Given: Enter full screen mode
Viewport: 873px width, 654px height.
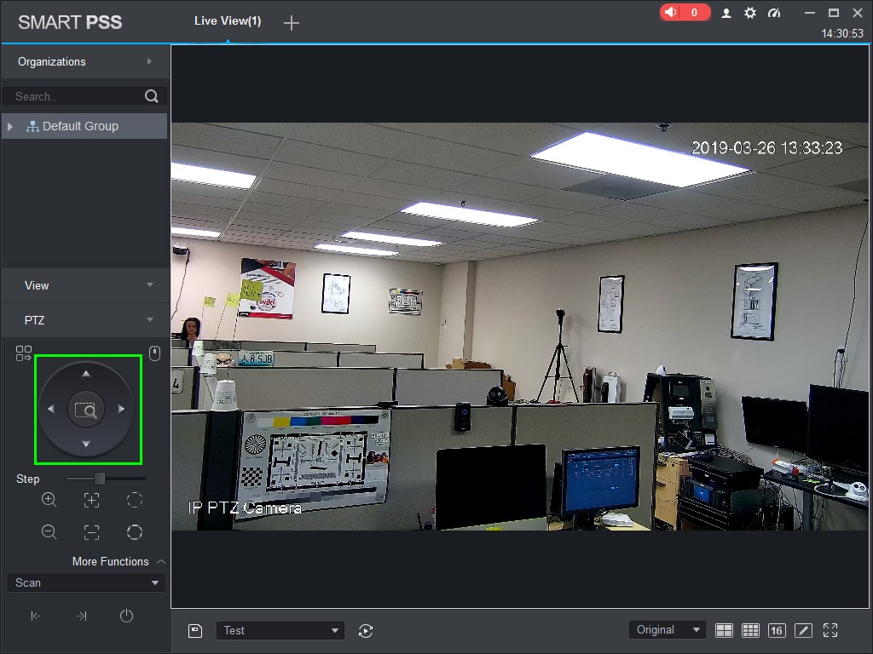Looking at the screenshot, I should [x=830, y=630].
